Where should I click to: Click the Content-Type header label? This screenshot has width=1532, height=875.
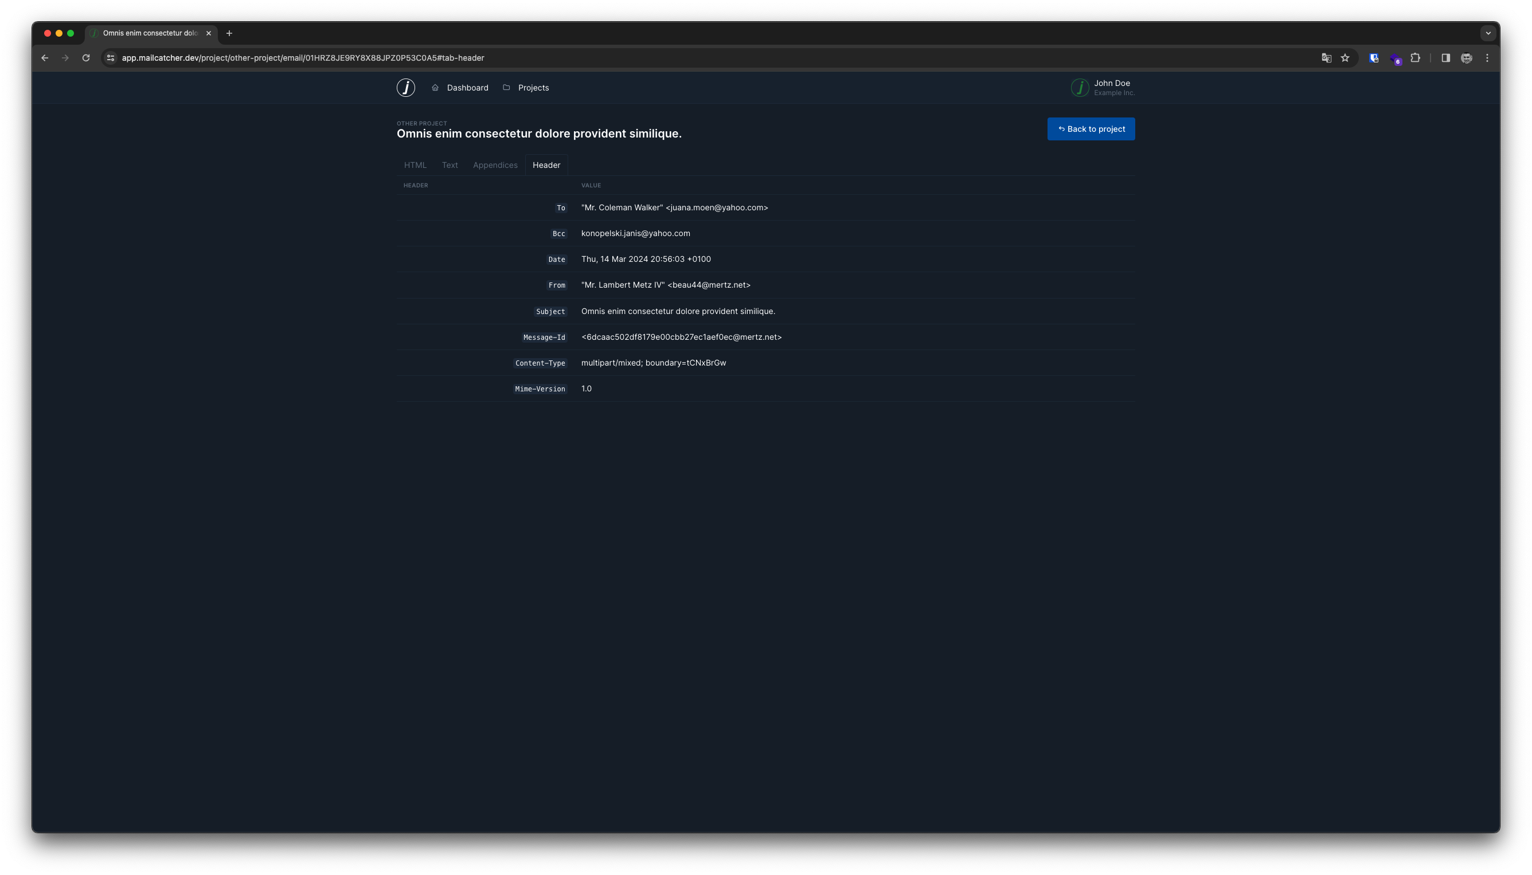[x=540, y=364]
